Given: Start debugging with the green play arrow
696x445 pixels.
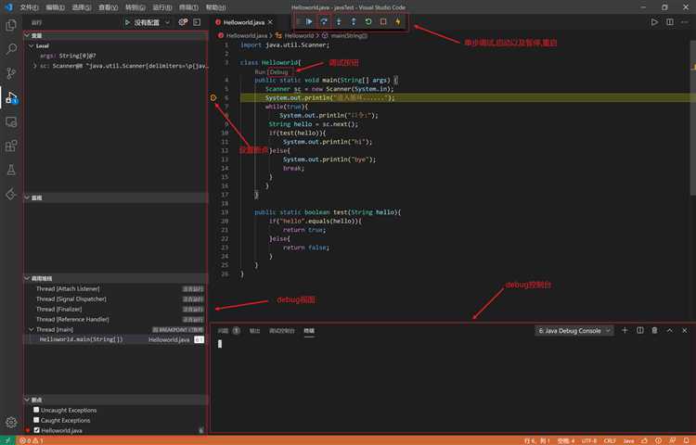Looking at the screenshot, I should [x=127, y=22].
